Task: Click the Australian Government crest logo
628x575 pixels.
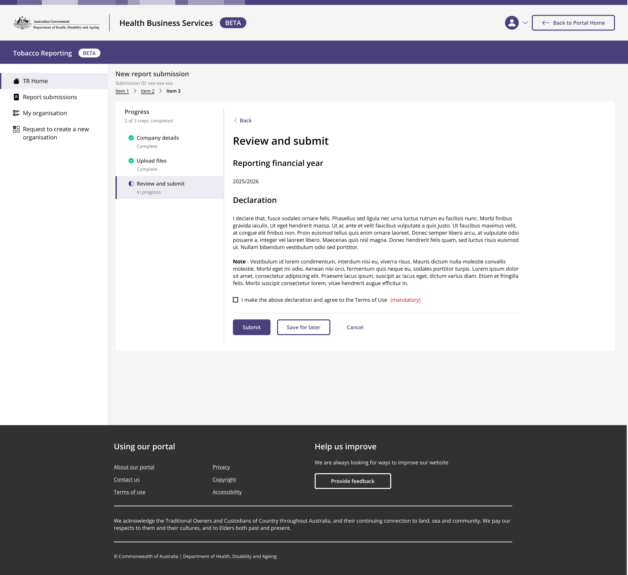Action: pos(22,23)
